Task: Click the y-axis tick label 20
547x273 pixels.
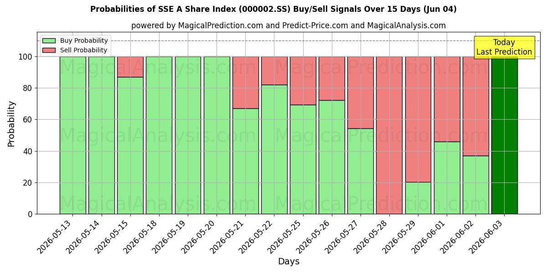Action: click(x=28, y=182)
